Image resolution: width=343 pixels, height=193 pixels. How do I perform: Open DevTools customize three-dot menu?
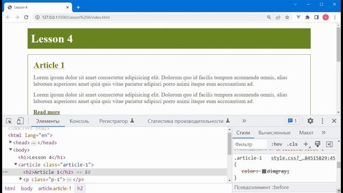point(322,121)
